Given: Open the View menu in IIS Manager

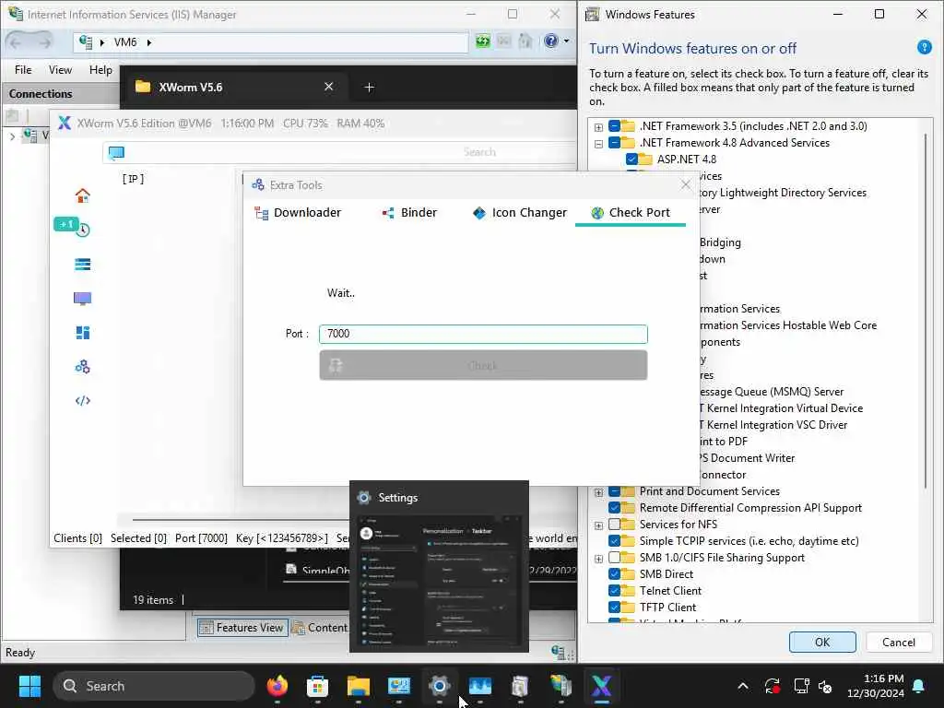Looking at the screenshot, I should (x=60, y=70).
